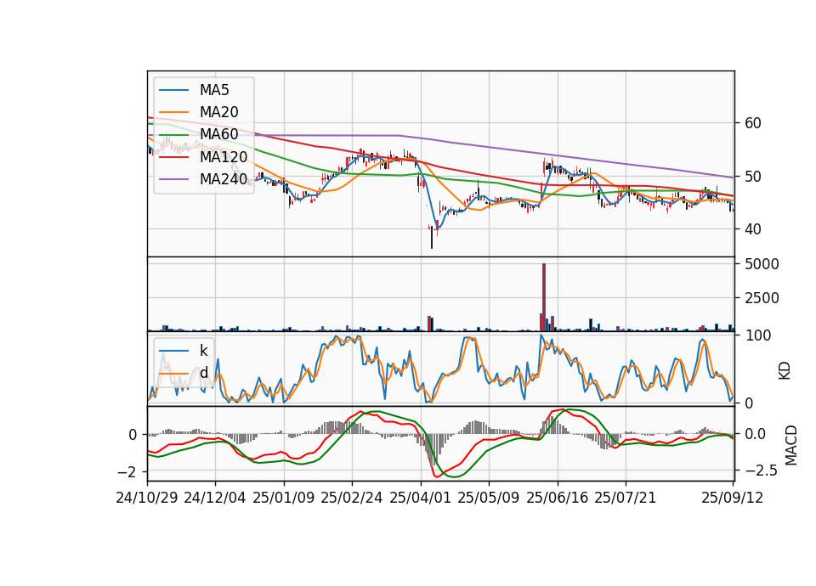This screenshot has width=816, height=586.
Task: Click the 5000 volume axis label
Action: (x=762, y=264)
